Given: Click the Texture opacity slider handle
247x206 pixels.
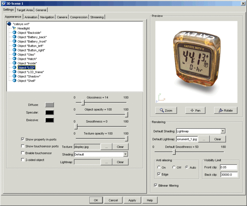Looking at the screenshot, I should pyautogui.click(x=126, y=139).
